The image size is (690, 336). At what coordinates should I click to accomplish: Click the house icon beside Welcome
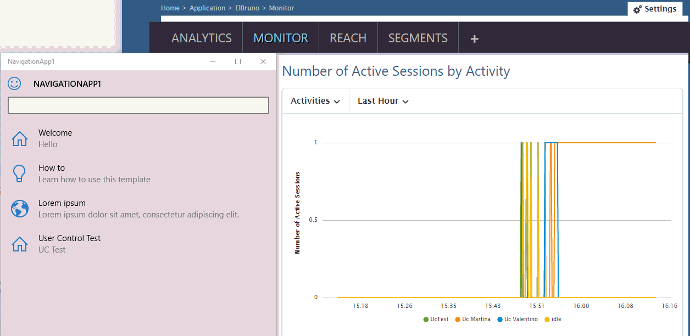pos(19,139)
